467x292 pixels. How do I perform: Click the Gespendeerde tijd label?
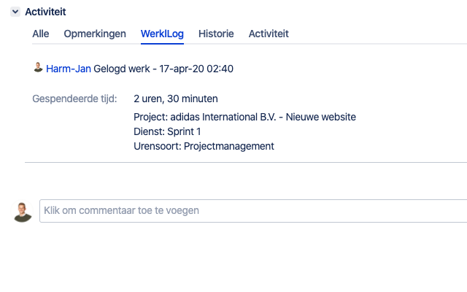(74, 99)
